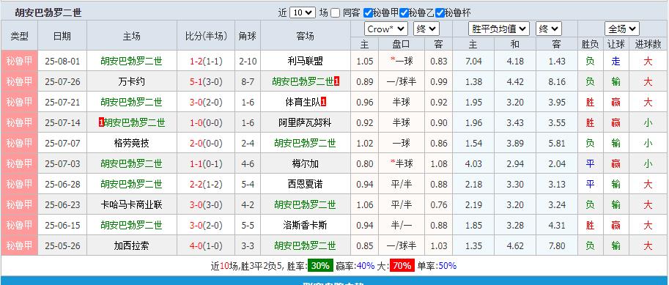Open the 3-0(2-0) score on 25-07-21
This screenshot has height=285, width=669.
tap(206, 102)
